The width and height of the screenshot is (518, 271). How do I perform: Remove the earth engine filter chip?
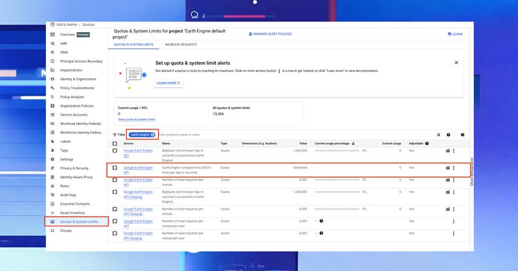click(x=153, y=135)
